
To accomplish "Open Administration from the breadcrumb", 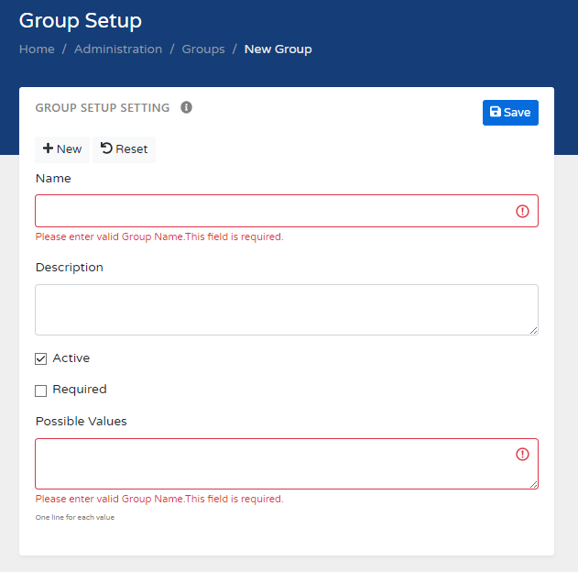I will (x=118, y=49).
